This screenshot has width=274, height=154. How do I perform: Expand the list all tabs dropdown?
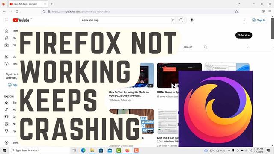click(x=239, y=4)
